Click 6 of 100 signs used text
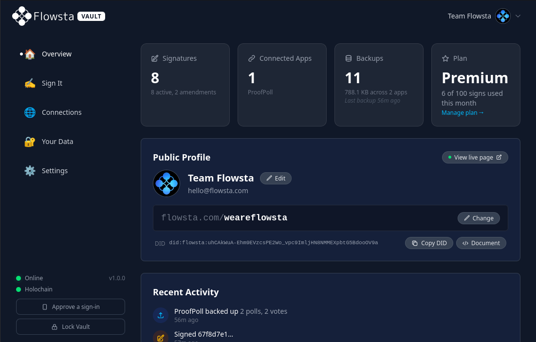 (x=472, y=98)
